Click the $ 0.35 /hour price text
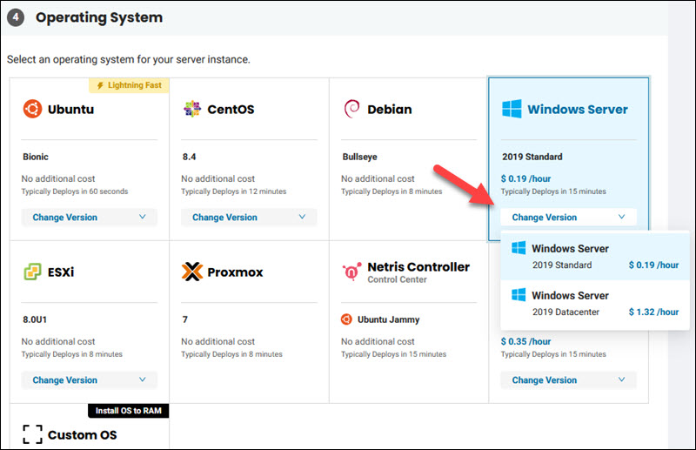Viewport: 696px width, 450px height. point(525,341)
